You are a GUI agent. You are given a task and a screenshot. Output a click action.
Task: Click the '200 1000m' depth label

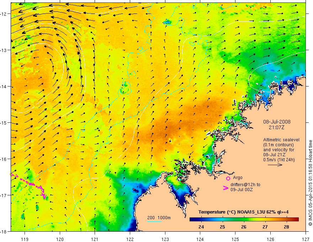159,218
